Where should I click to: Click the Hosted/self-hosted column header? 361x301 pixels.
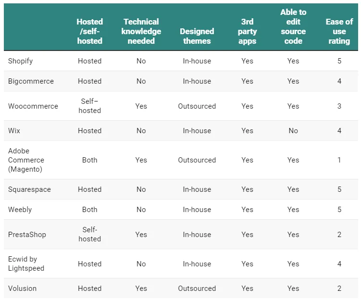coord(89,31)
